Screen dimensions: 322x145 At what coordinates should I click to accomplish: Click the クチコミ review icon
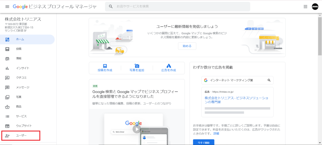point(7,78)
